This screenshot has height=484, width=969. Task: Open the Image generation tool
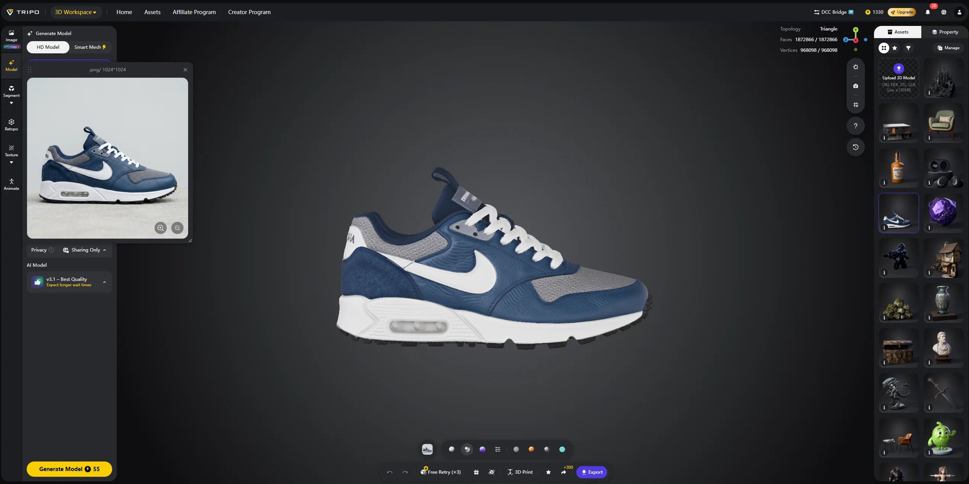point(11,36)
